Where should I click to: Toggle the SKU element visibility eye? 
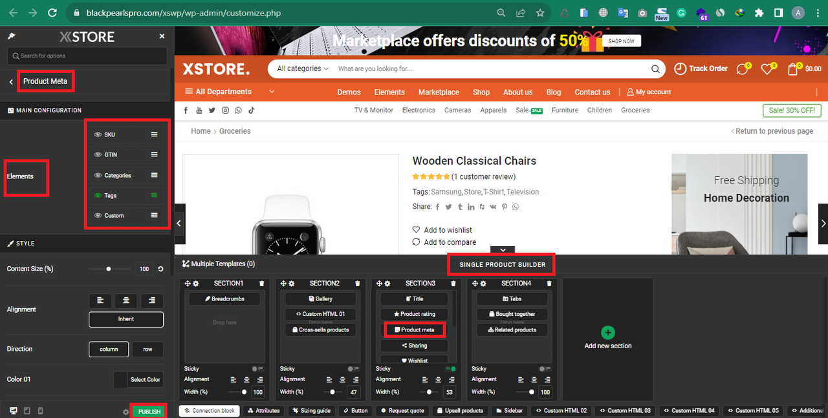click(98, 134)
